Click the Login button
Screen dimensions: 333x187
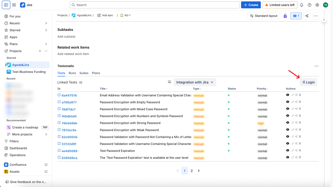(308, 82)
